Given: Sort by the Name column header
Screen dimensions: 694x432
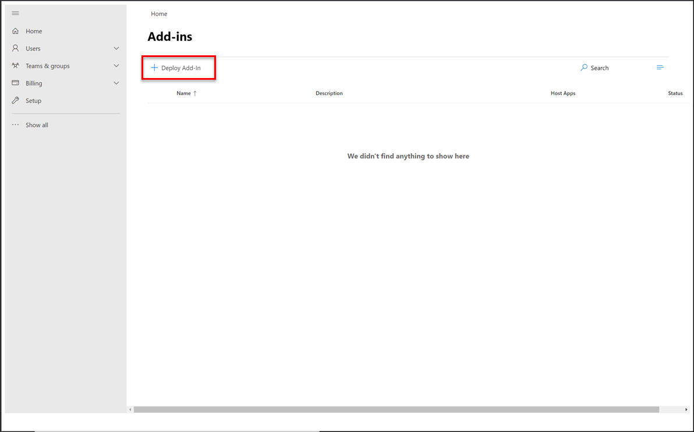Looking at the screenshot, I should point(183,93).
